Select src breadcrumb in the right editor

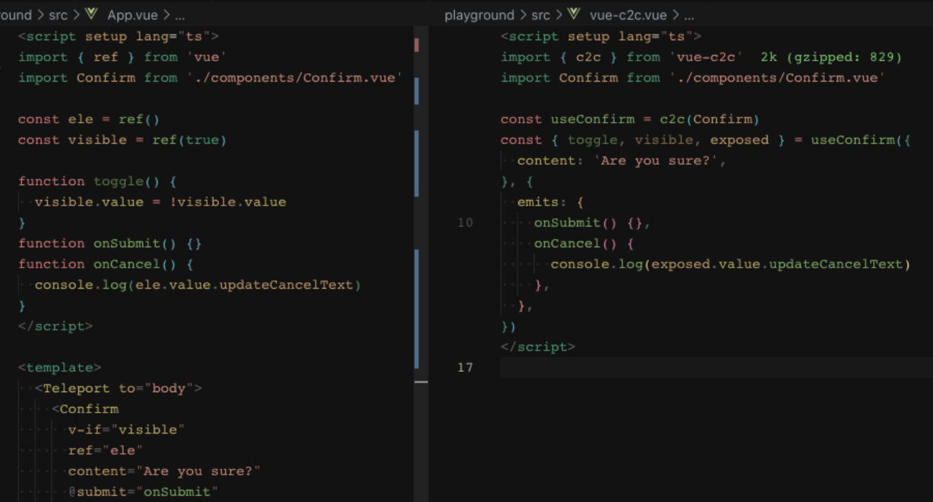click(541, 15)
